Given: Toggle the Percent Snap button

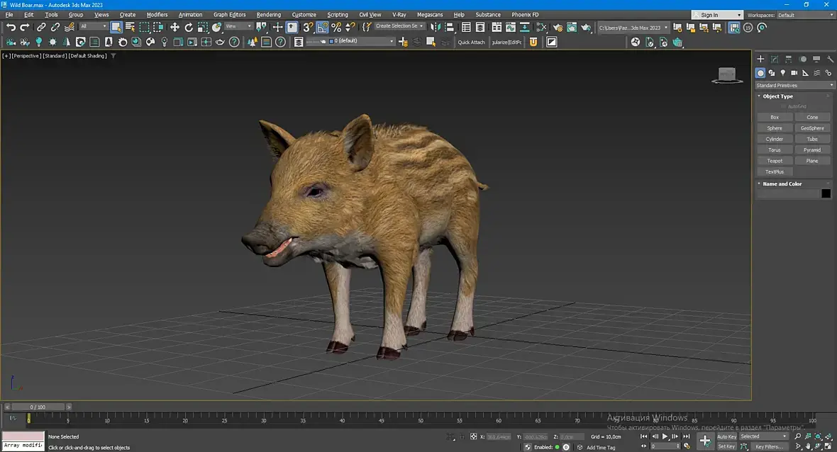Looking at the screenshot, I should coord(336,27).
